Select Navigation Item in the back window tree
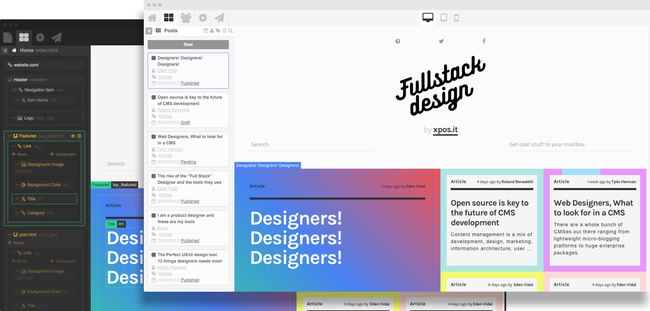The height and width of the screenshot is (311, 650). click(x=39, y=90)
